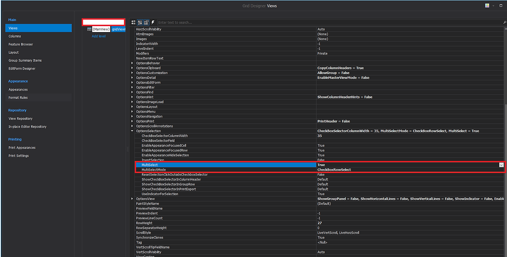
Task: Click the grid icon beside (MainView)
Action: pos(89,29)
